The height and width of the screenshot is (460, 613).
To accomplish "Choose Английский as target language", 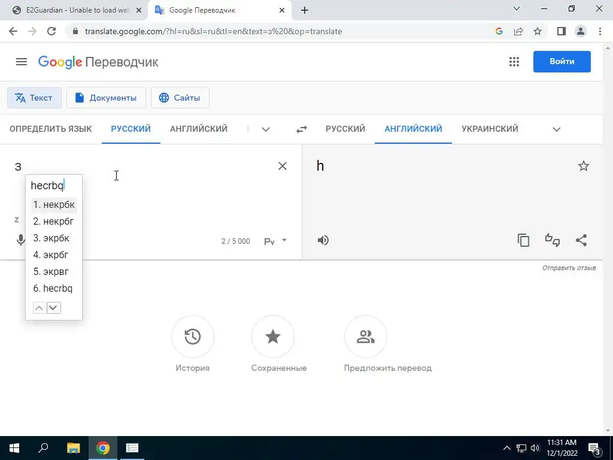I will pos(413,129).
